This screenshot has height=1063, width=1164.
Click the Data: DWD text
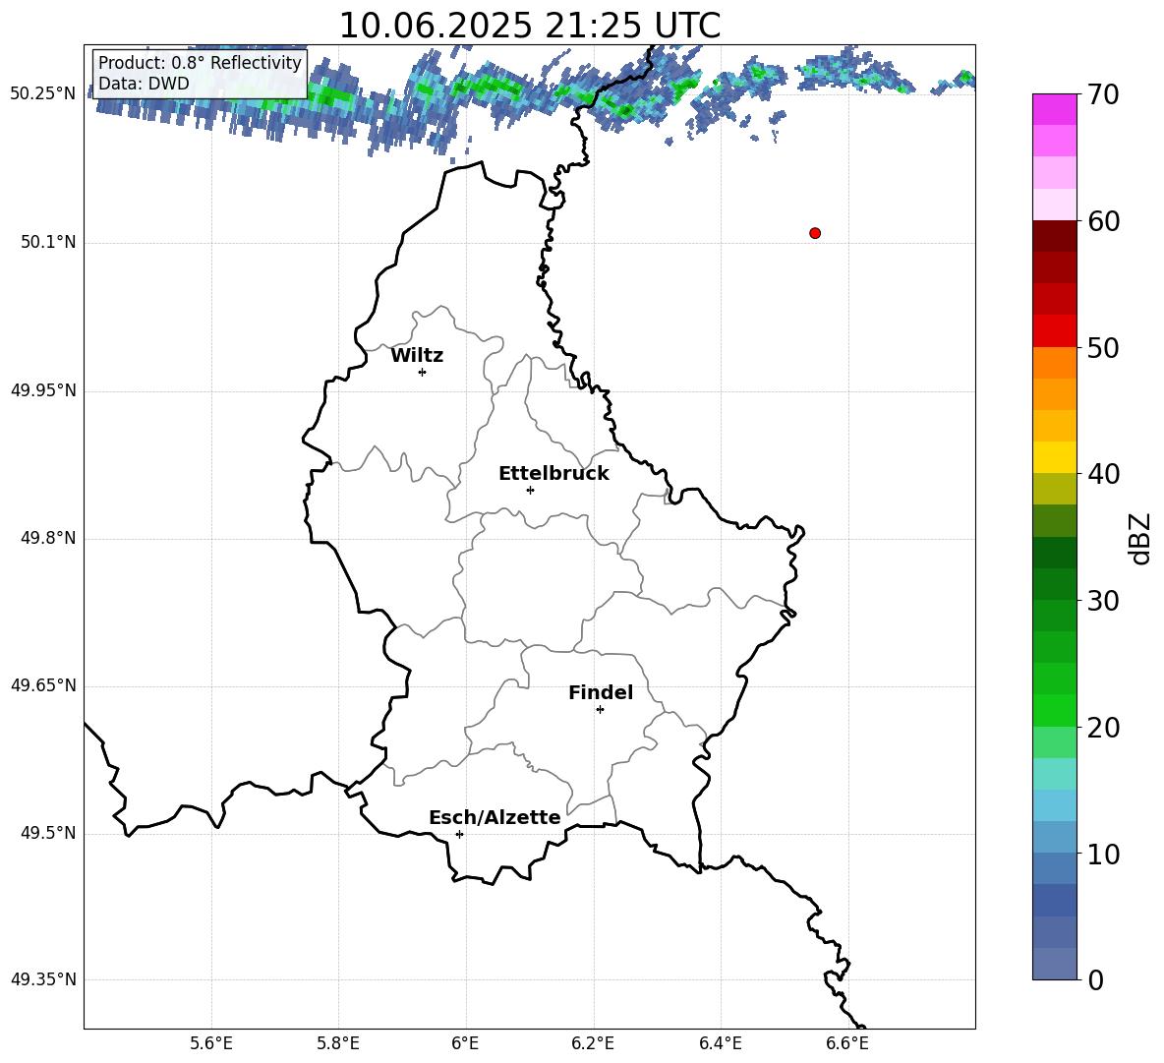(144, 84)
